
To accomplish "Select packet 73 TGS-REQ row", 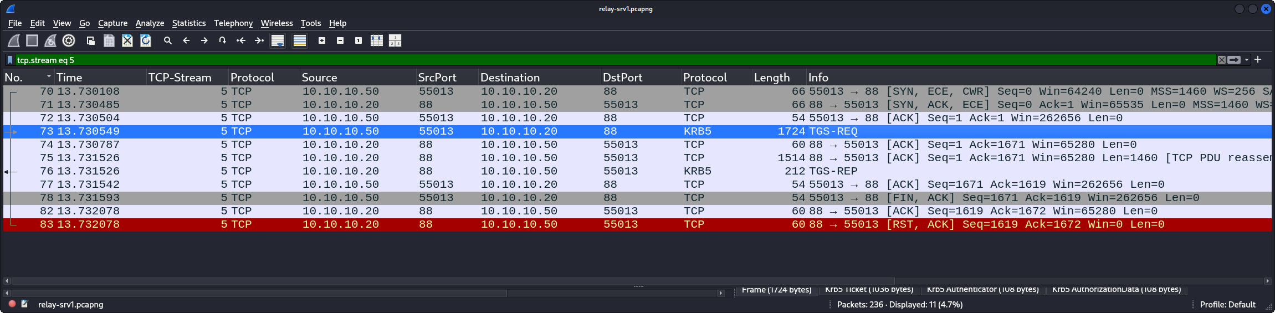I will coord(637,131).
